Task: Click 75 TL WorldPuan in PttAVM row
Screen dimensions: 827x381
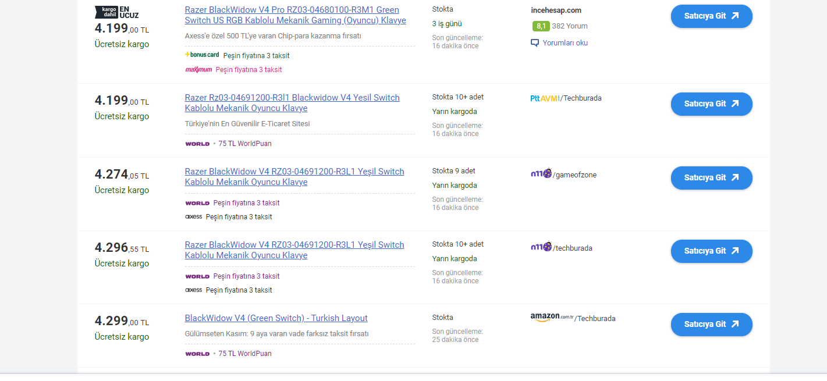Action: coord(245,144)
